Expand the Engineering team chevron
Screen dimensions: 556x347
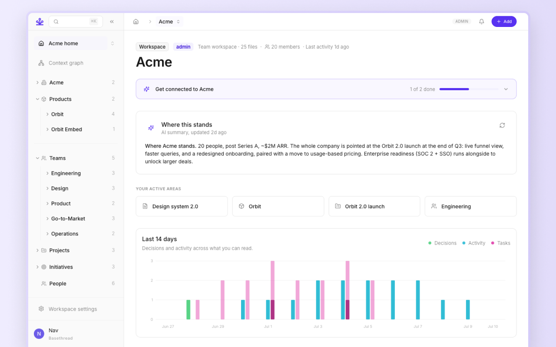point(47,173)
